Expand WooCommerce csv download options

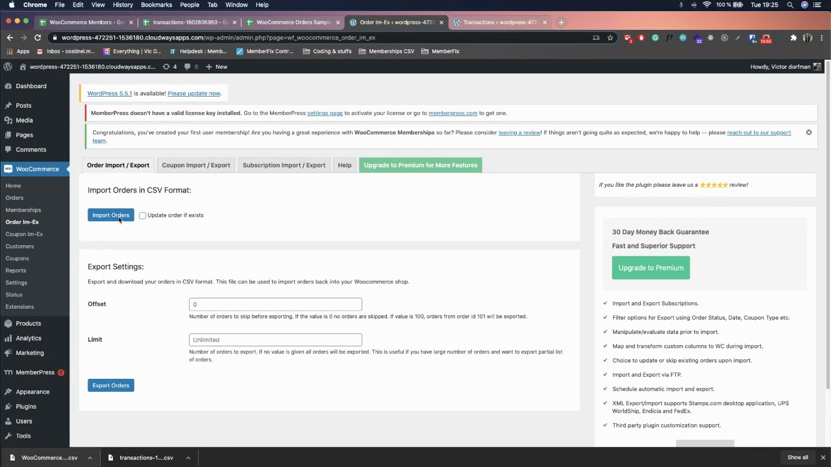tap(90, 457)
